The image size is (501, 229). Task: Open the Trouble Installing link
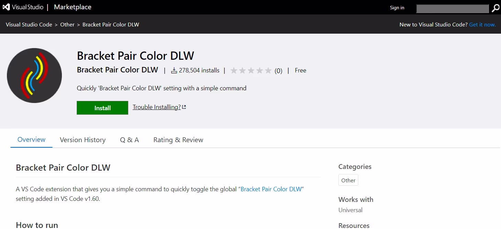click(157, 107)
